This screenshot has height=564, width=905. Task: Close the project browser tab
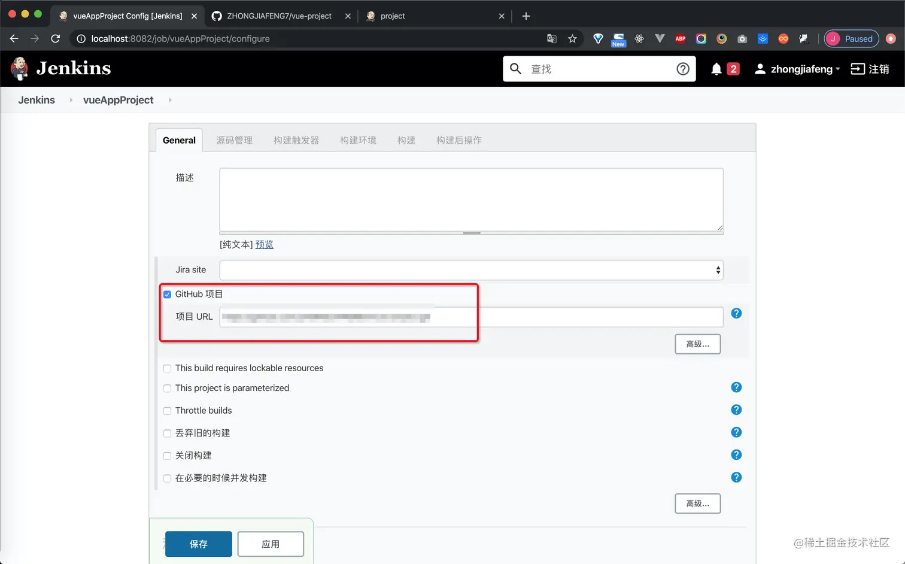pos(502,16)
